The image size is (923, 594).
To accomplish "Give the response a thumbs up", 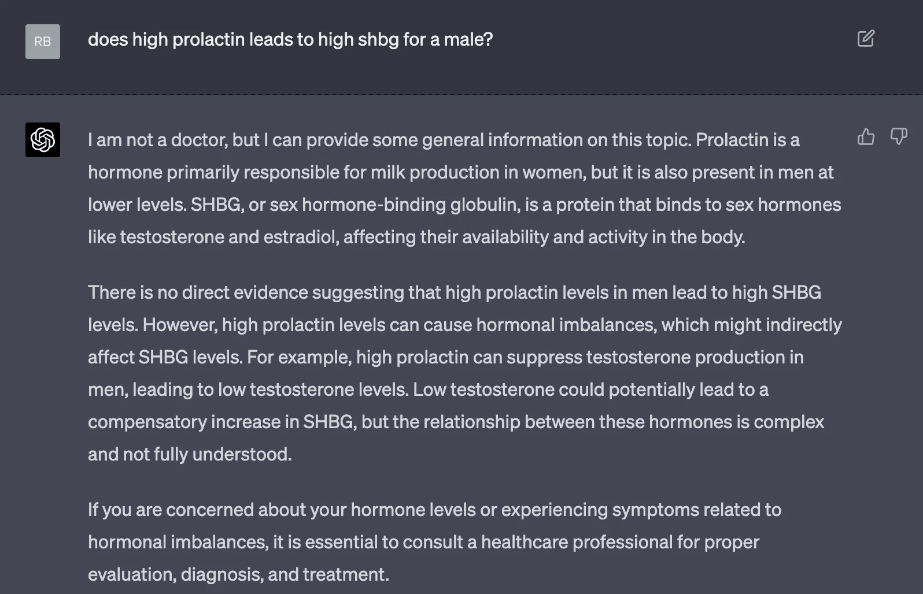I will click(x=866, y=137).
